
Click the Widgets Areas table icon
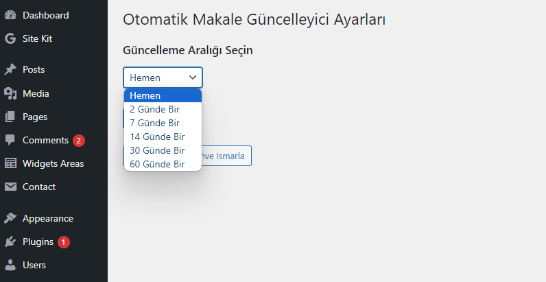pos(10,163)
